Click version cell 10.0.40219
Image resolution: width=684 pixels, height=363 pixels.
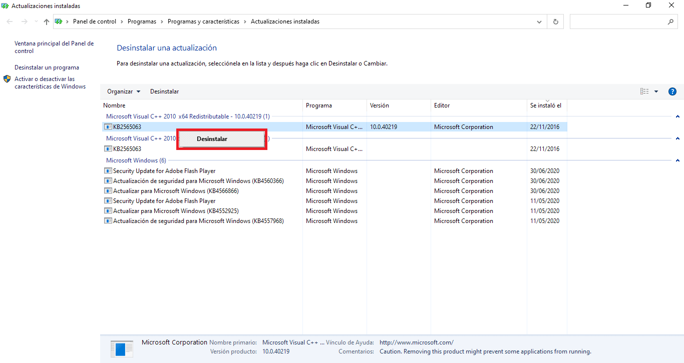[384, 127]
